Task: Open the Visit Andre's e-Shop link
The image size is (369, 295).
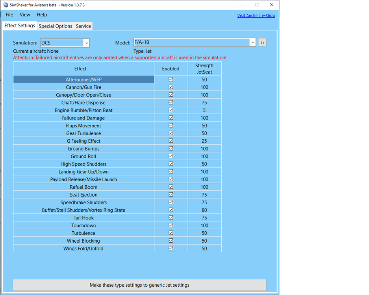Action: 256,15
